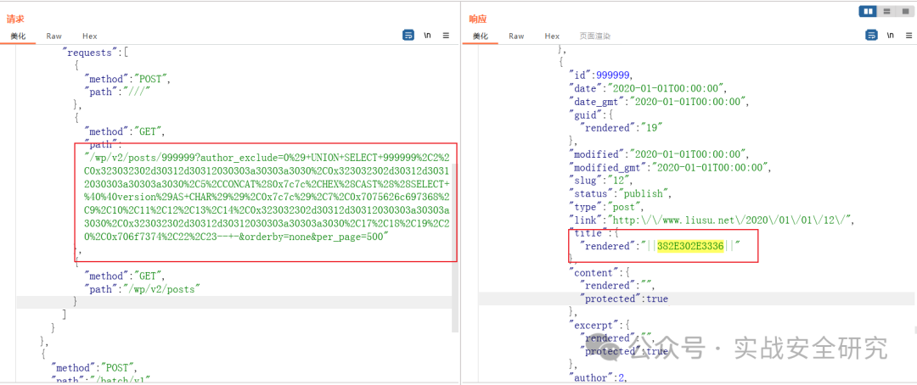This screenshot has height=385, width=917.
Task: Switch to Raw tab in request panel
Action: (x=53, y=36)
